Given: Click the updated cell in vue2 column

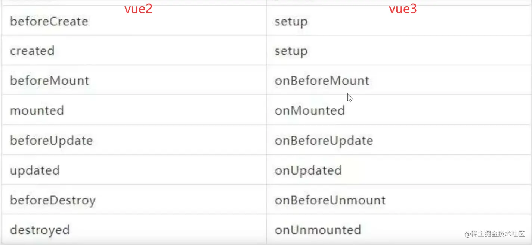Looking at the screenshot, I should point(35,170).
